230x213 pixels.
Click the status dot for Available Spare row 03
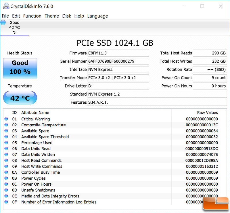point(6,131)
